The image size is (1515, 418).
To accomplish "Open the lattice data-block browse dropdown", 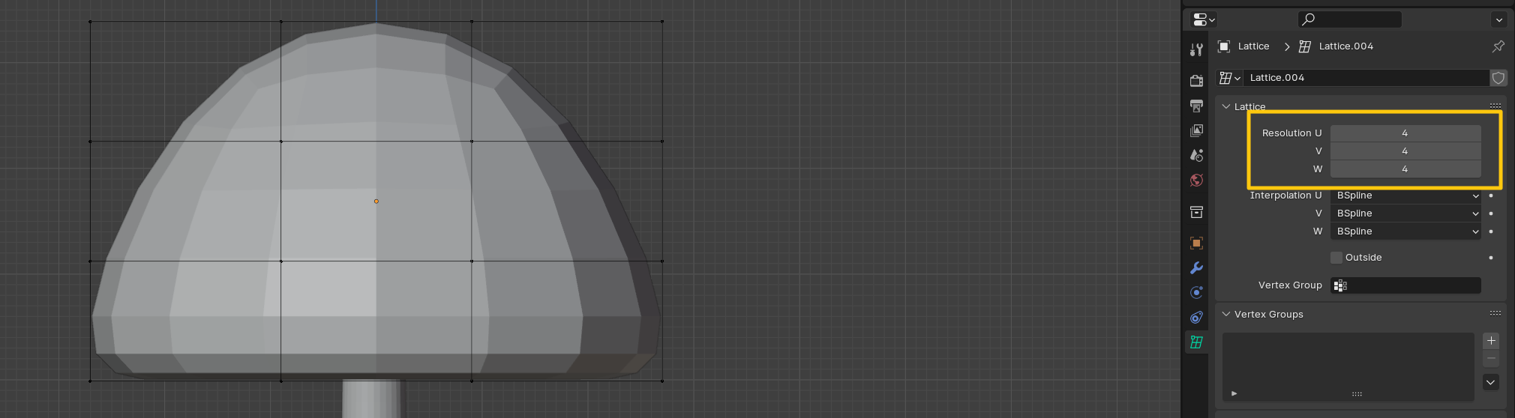I will [x=1229, y=78].
